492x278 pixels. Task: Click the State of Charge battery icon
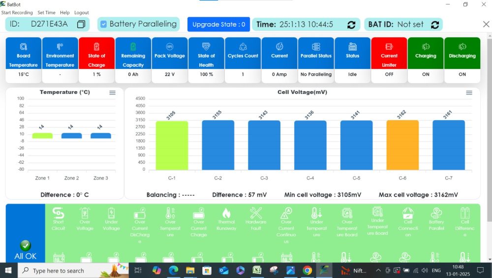[96, 47]
